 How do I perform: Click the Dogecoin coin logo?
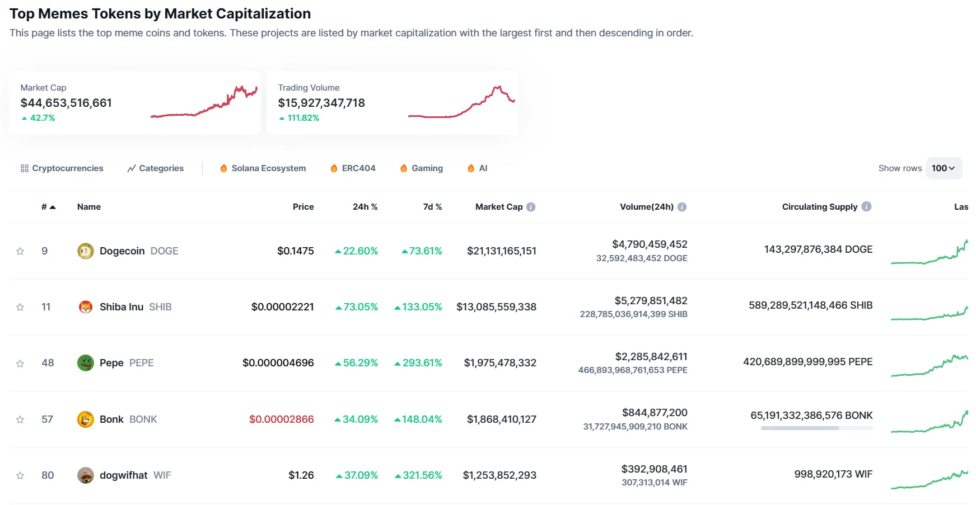pyautogui.click(x=85, y=251)
